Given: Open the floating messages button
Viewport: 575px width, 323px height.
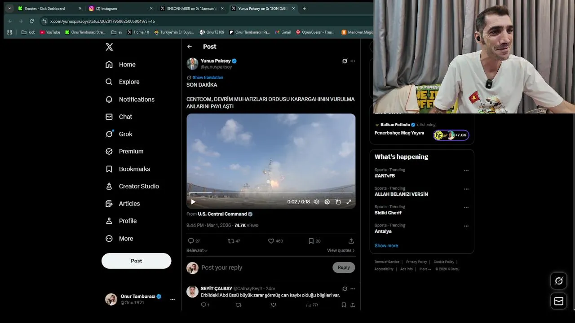Looking at the screenshot, I should click(559, 301).
